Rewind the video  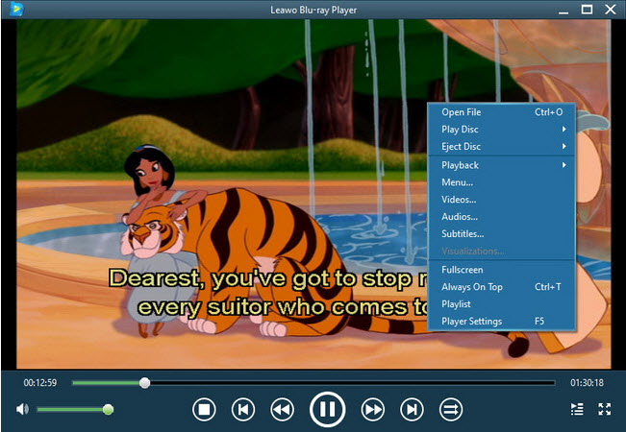(x=281, y=410)
